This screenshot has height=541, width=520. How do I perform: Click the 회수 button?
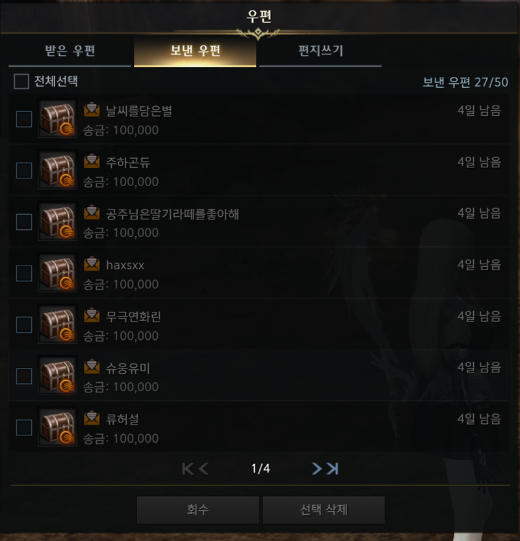pyautogui.click(x=198, y=510)
